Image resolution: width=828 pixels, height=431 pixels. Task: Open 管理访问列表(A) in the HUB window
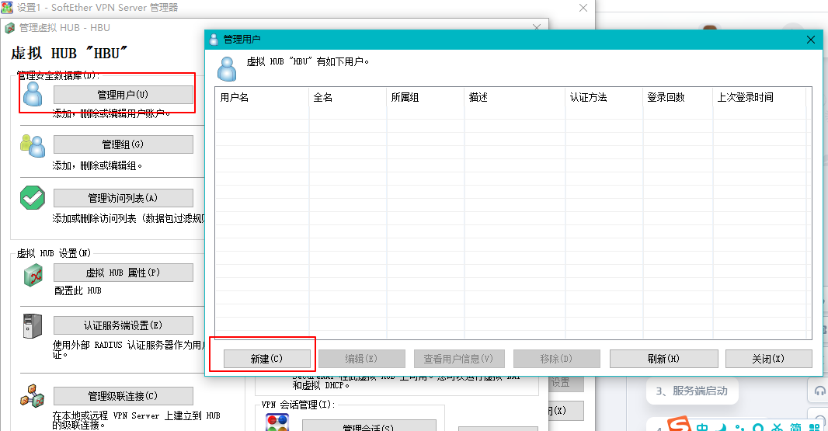123,198
